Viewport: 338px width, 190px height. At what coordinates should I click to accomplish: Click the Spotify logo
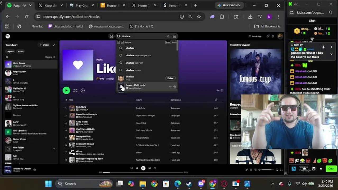coord(8,36)
